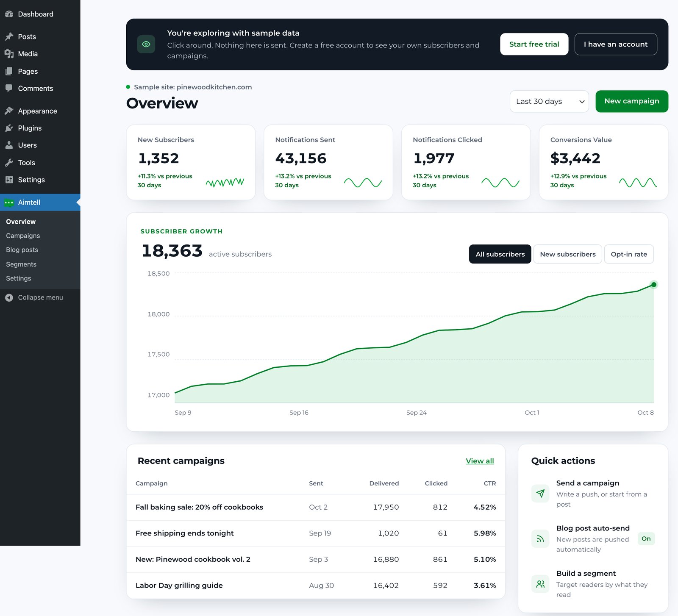The image size is (678, 616).
Task: Open Fall baking sale campaign row
Action: tap(316, 507)
